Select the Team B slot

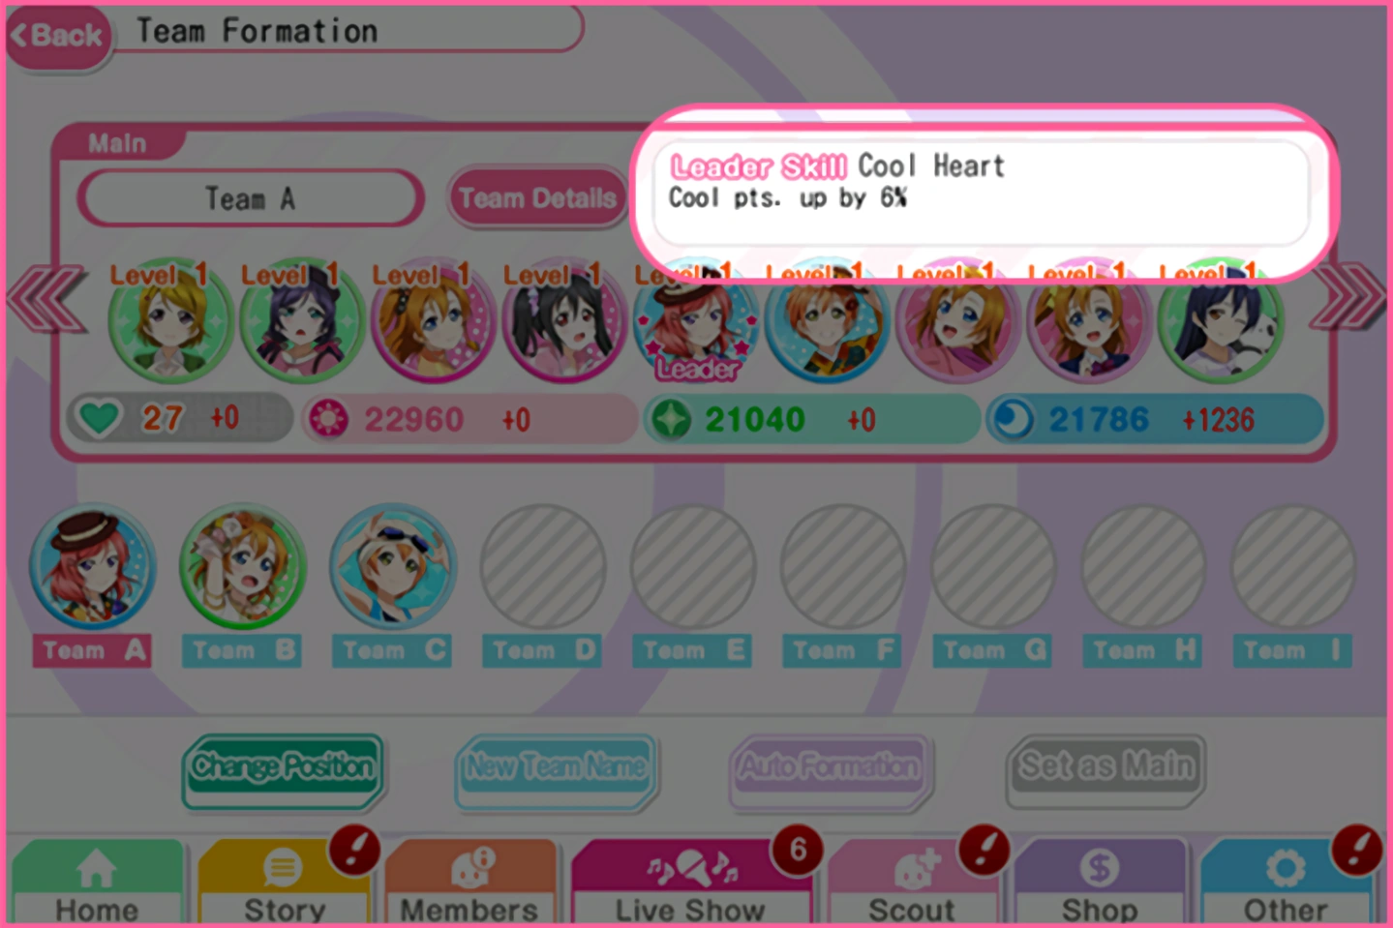point(242,585)
